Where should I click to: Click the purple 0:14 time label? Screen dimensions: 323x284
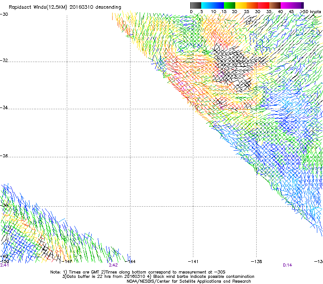click(x=287, y=265)
